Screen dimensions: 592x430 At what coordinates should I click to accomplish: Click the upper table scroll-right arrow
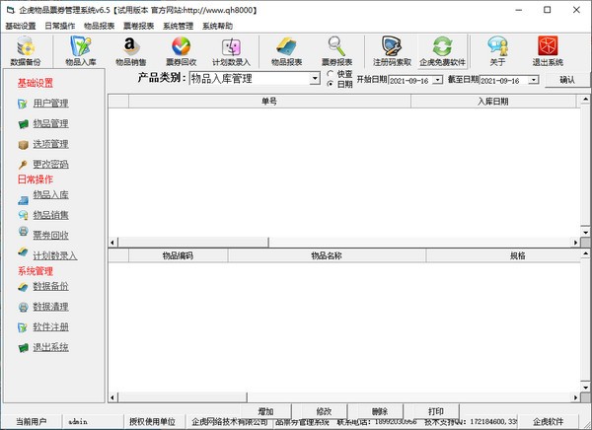575,243
